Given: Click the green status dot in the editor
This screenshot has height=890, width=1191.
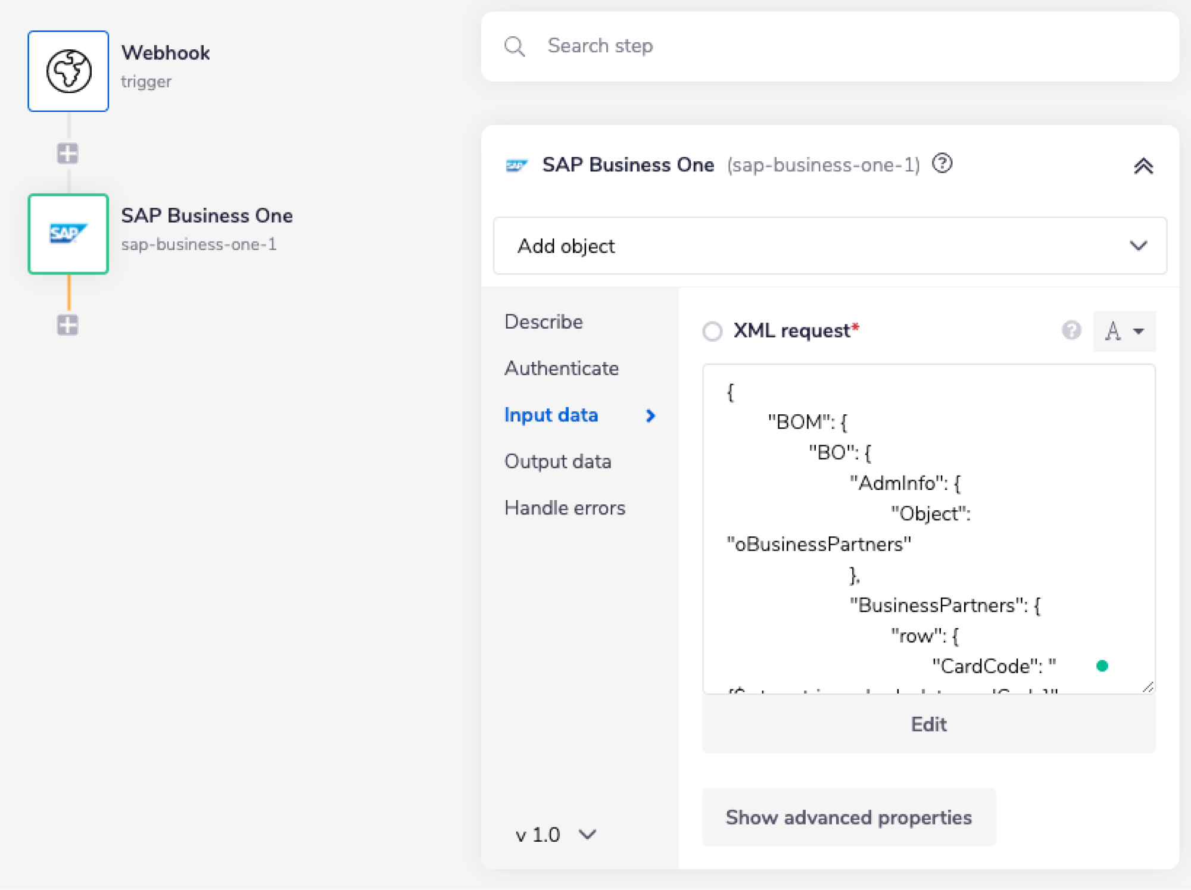Looking at the screenshot, I should point(1102,666).
